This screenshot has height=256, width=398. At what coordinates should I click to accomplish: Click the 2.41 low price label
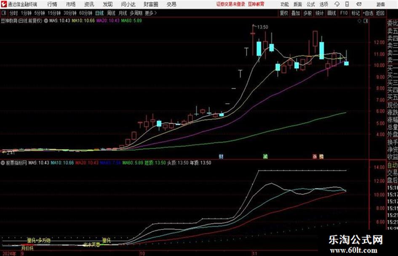[11, 153]
